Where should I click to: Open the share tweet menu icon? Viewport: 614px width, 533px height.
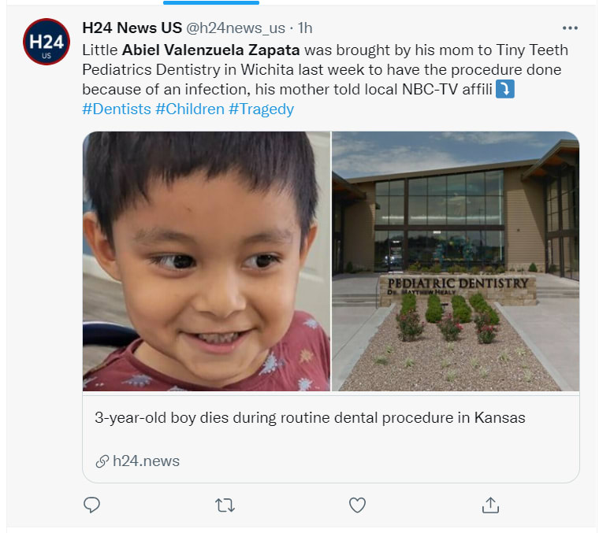point(490,505)
